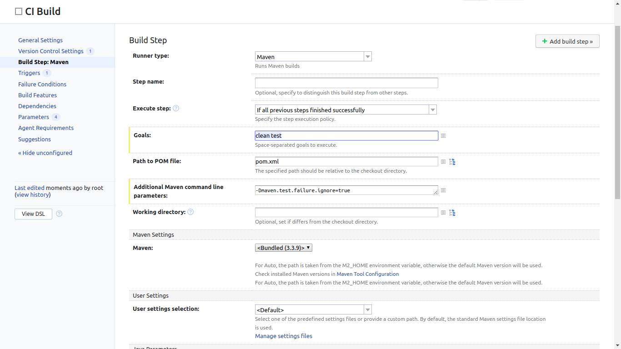Open Parameters section

[x=34, y=117]
